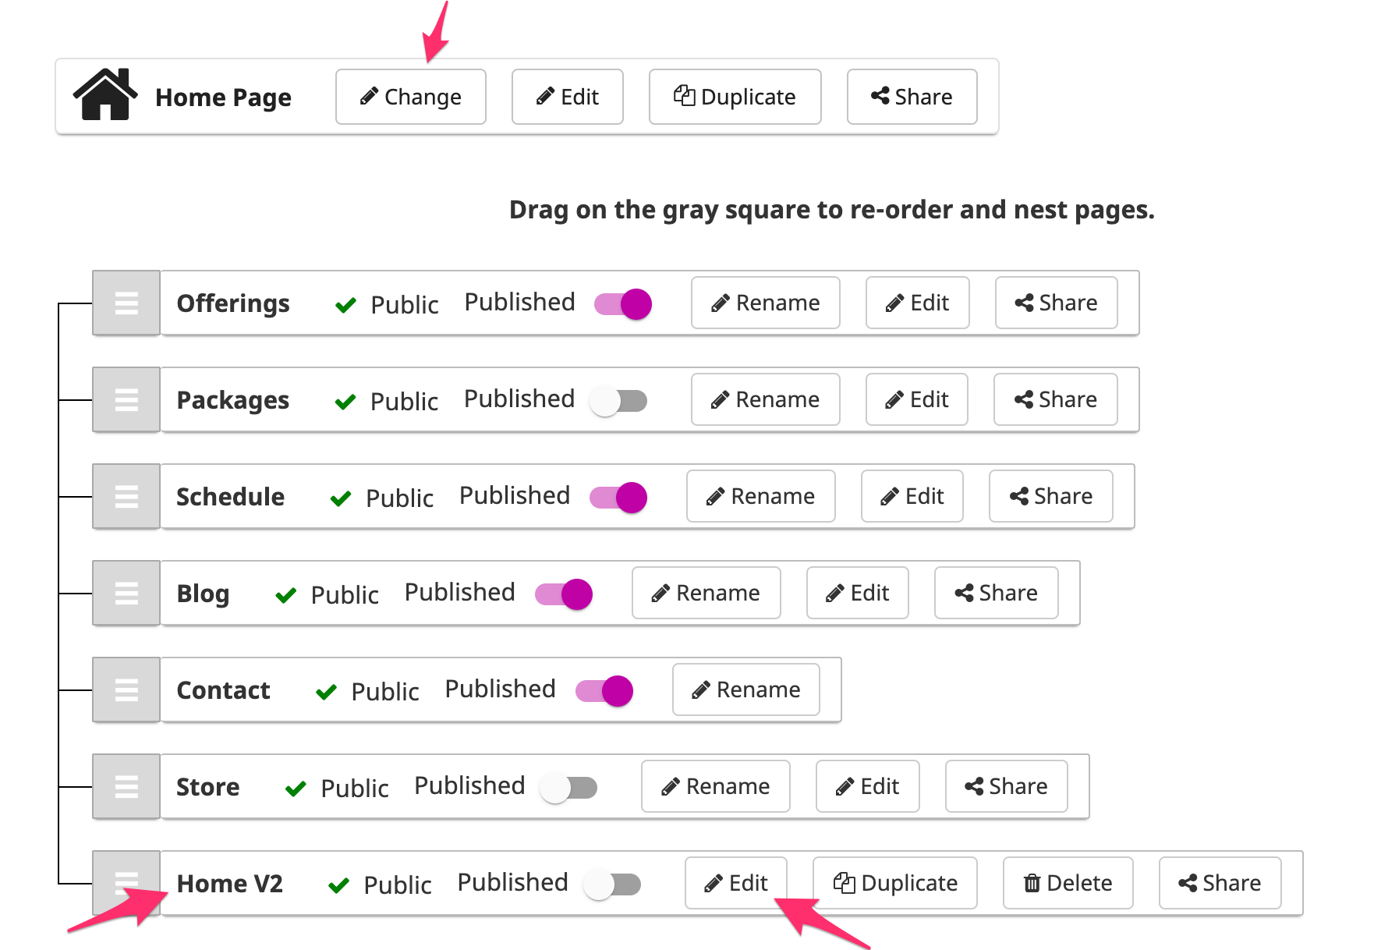Share the Home Page
This screenshot has height=950, width=1374.
coord(912,97)
